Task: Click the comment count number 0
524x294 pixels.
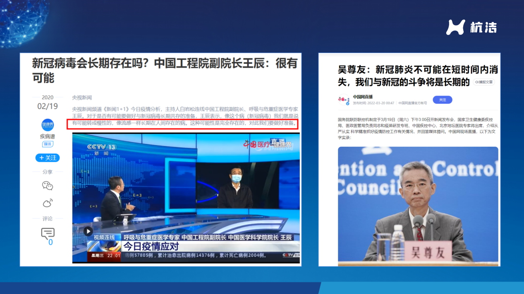Action: tap(50, 242)
